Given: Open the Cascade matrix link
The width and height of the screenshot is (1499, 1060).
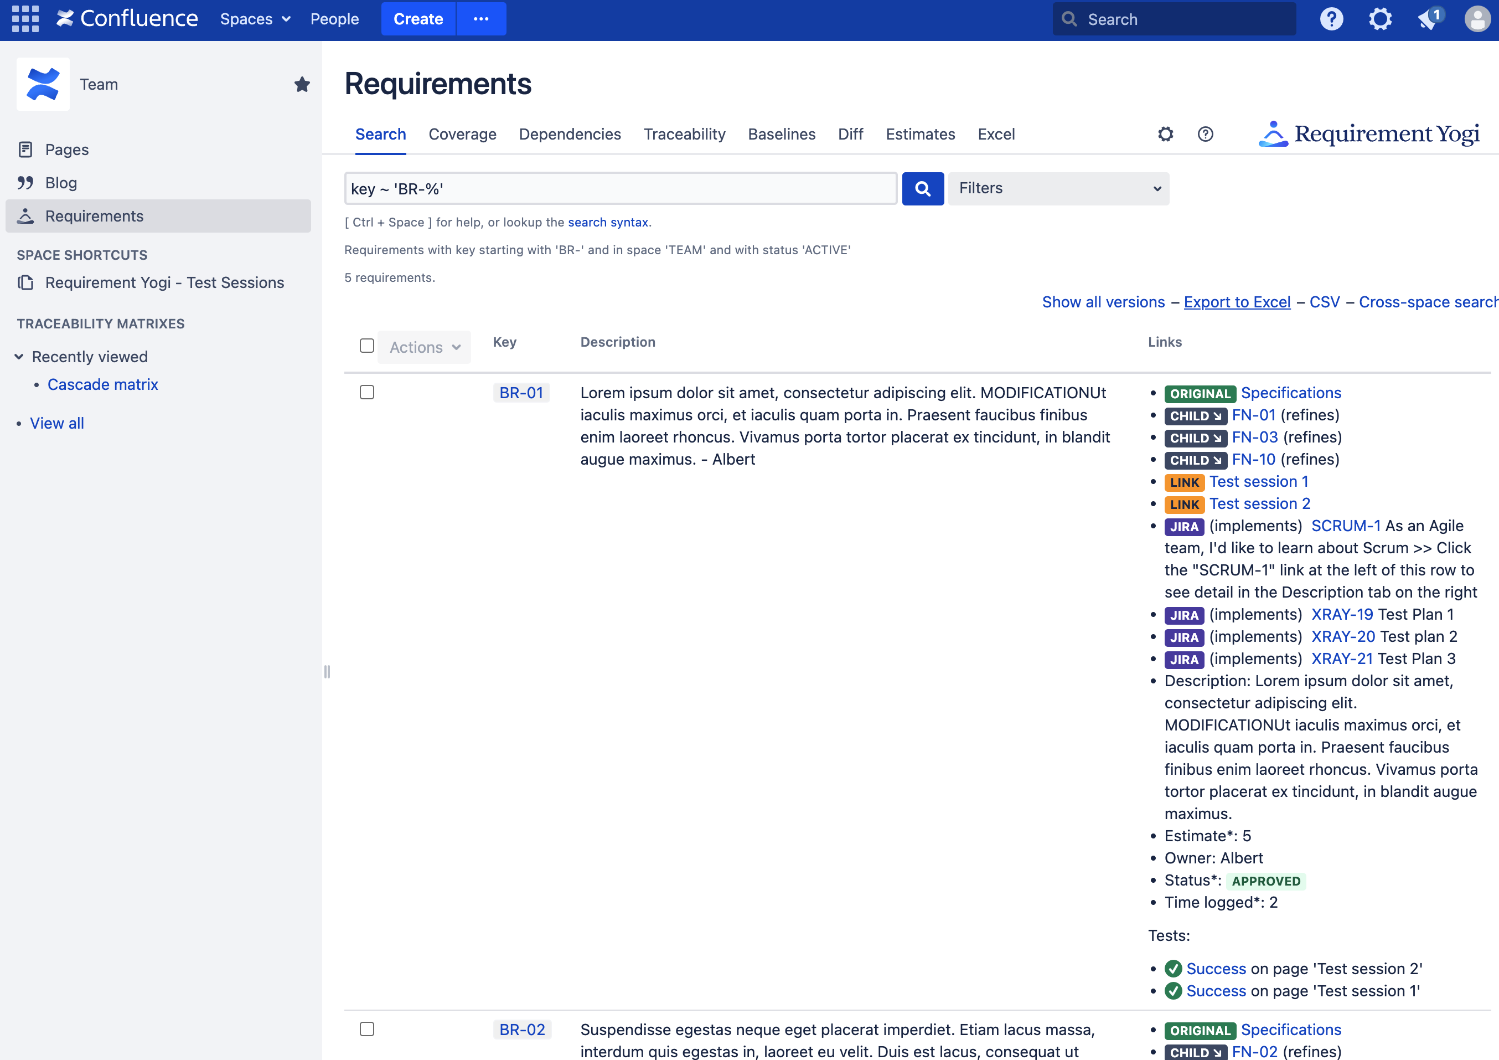Looking at the screenshot, I should 102,384.
